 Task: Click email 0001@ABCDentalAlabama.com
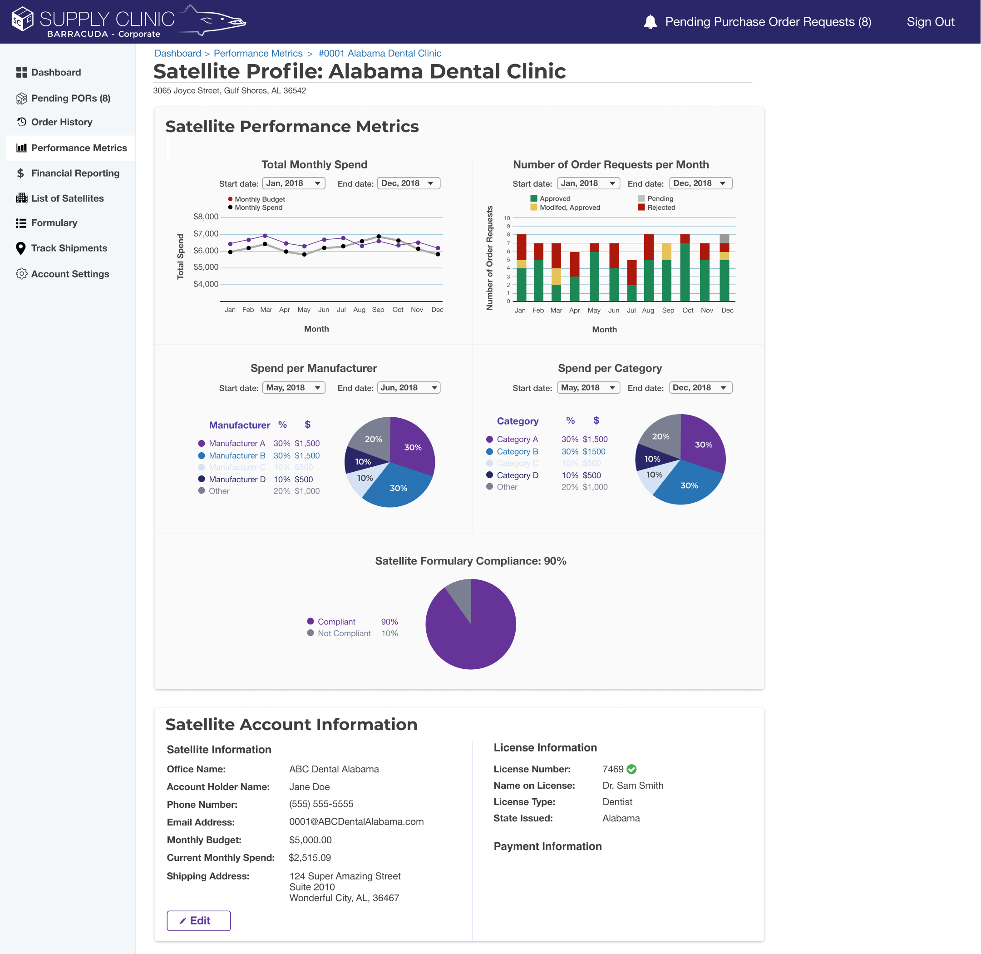(356, 822)
